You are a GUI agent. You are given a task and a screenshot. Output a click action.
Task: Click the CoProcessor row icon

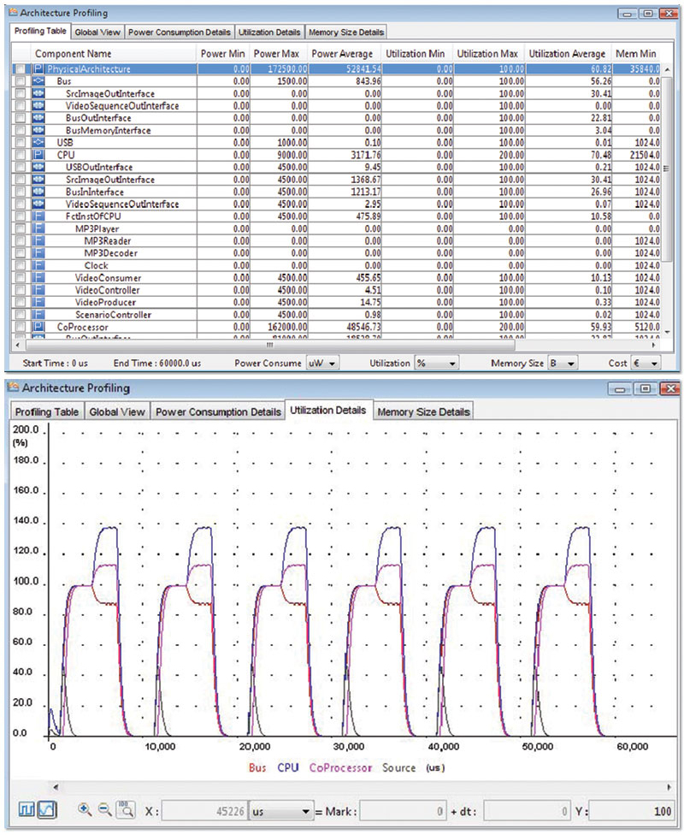(x=38, y=327)
